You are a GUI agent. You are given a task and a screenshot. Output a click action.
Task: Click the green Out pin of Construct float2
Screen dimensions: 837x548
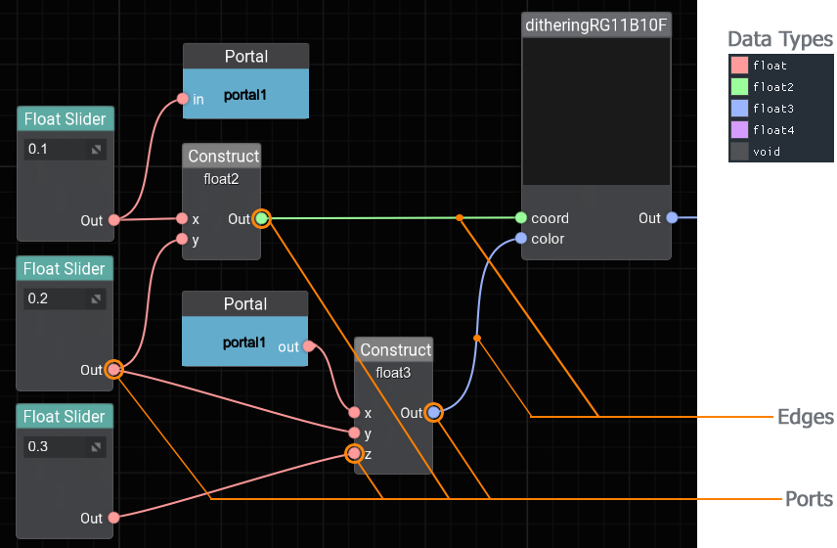click(x=261, y=218)
